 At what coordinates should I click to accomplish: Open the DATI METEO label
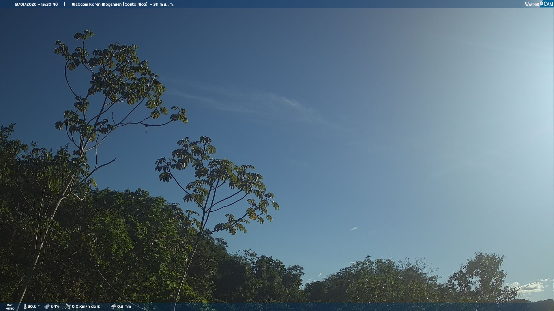(10, 307)
